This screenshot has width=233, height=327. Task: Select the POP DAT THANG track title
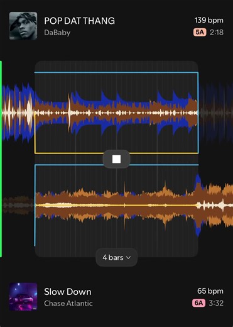pyautogui.click(x=79, y=21)
